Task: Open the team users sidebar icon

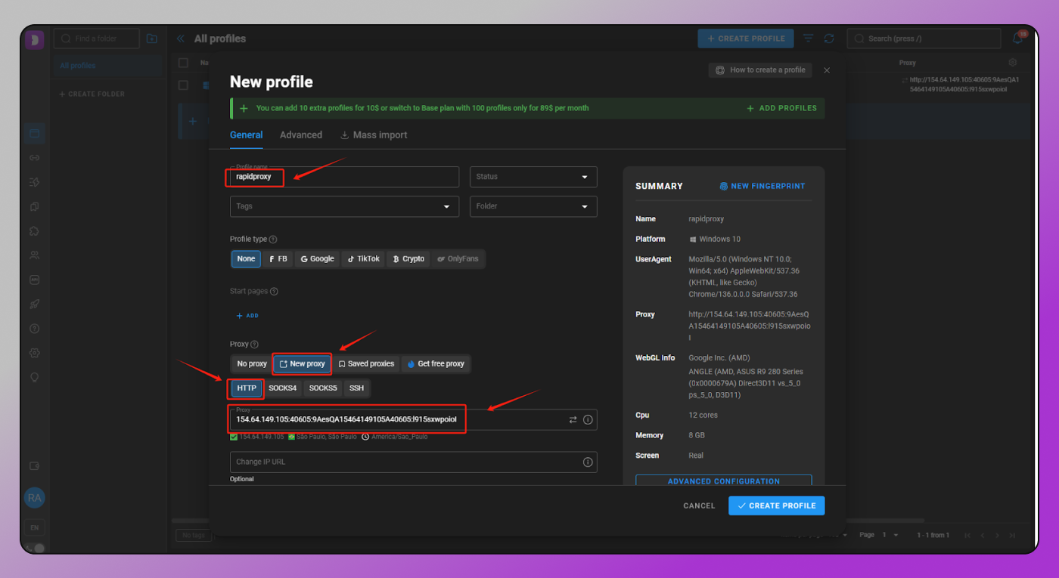Action: point(34,255)
